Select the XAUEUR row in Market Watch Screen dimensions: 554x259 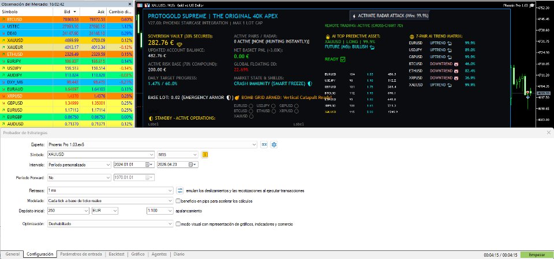[x=67, y=47]
